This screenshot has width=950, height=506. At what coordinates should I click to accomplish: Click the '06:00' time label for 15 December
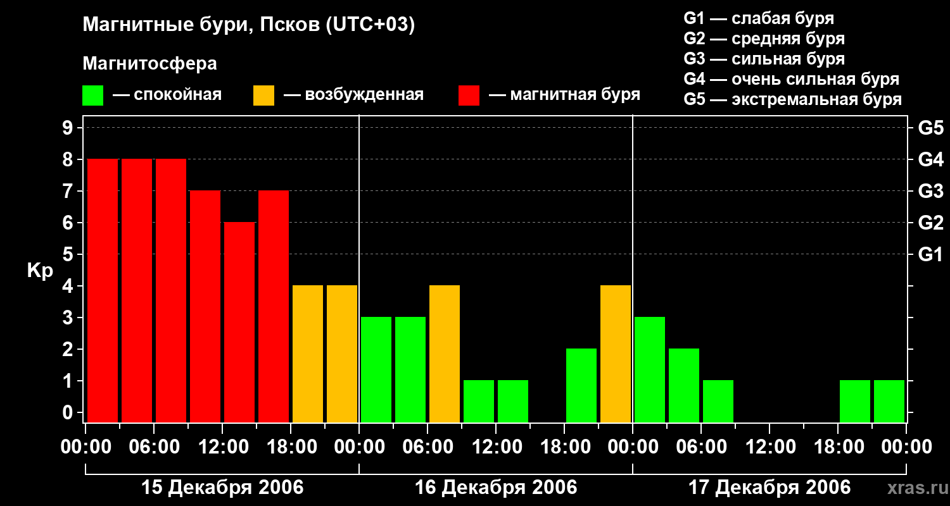pyautogui.click(x=154, y=447)
